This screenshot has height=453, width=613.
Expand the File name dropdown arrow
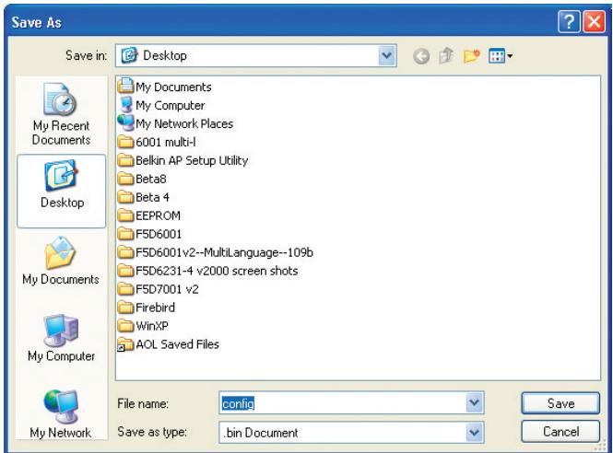pyautogui.click(x=474, y=402)
